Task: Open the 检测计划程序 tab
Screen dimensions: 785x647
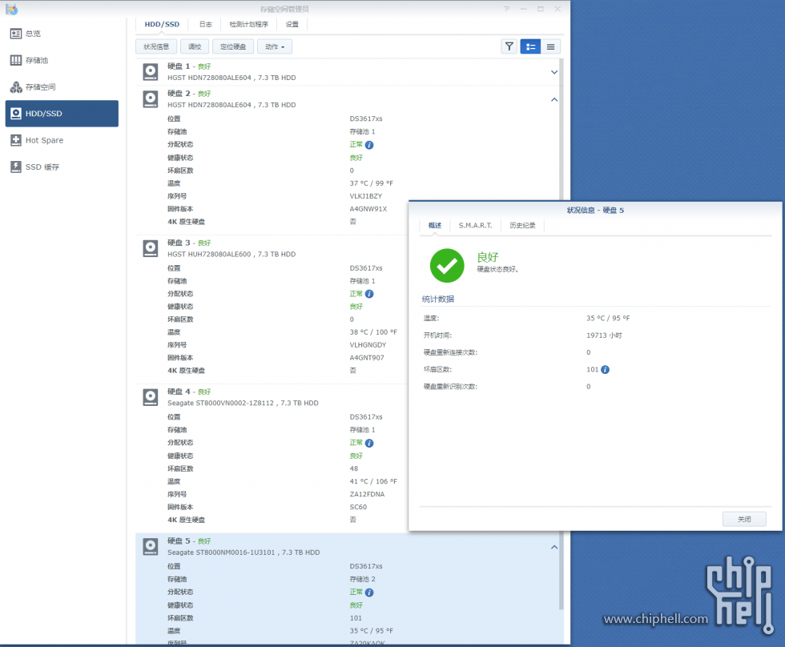Action: [x=249, y=24]
